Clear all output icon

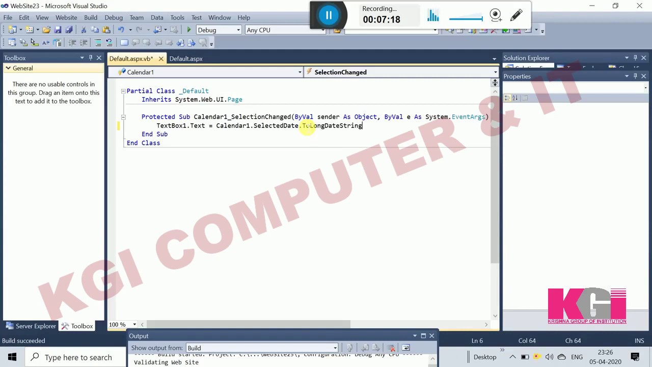coord(391,348)
